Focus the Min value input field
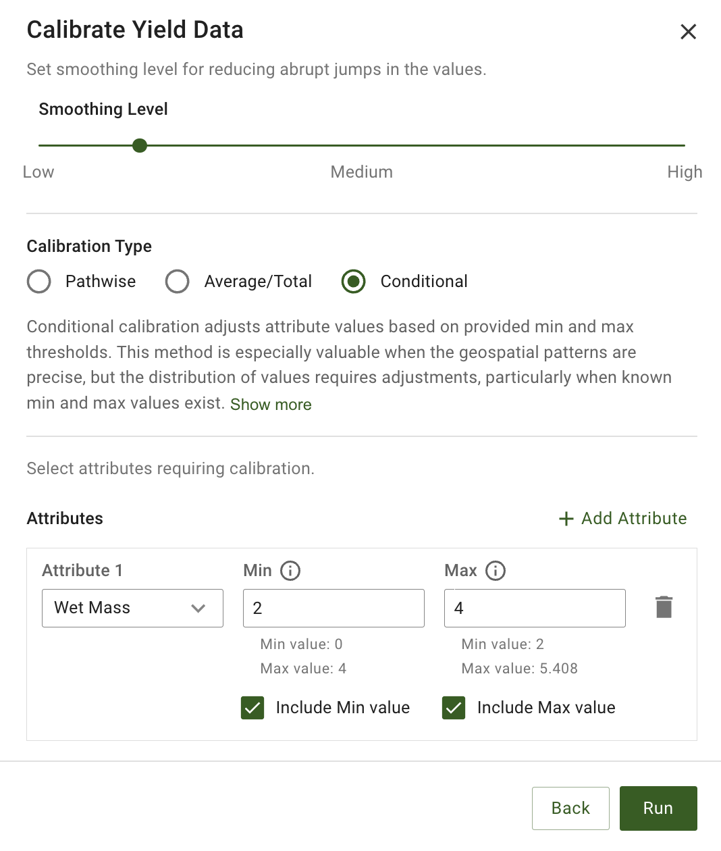 click(x=333, y=608)
